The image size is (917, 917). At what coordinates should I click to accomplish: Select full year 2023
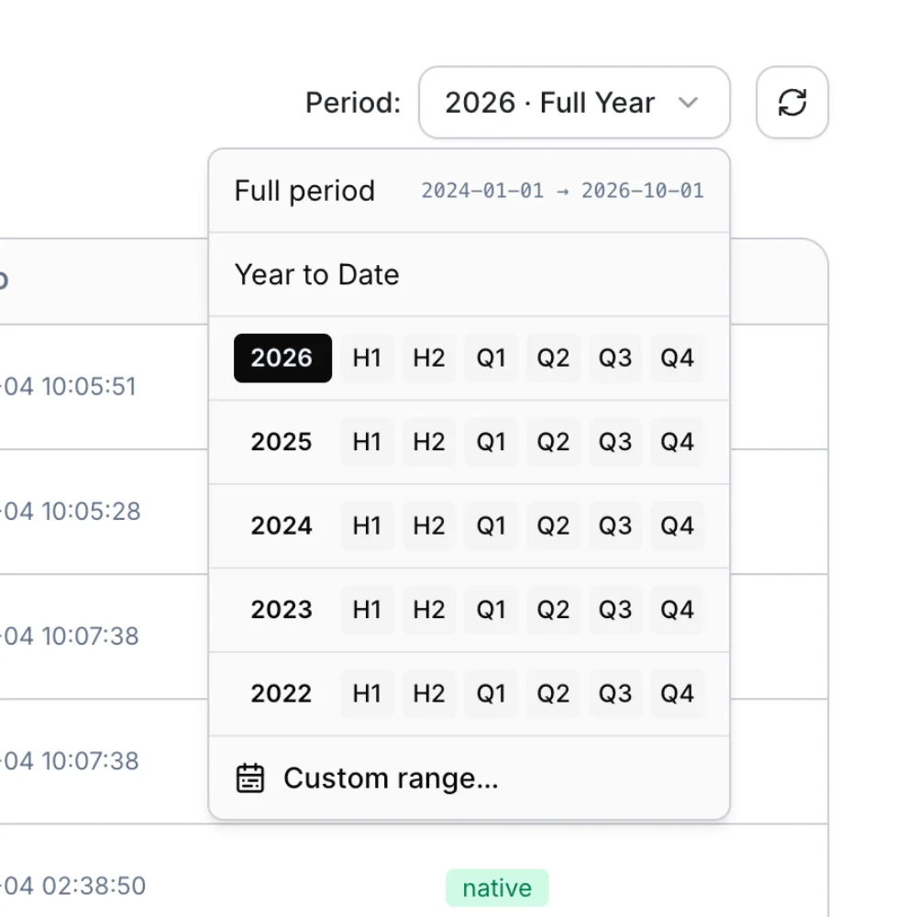282,610
